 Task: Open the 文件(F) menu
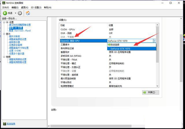(x=5, y=8)
